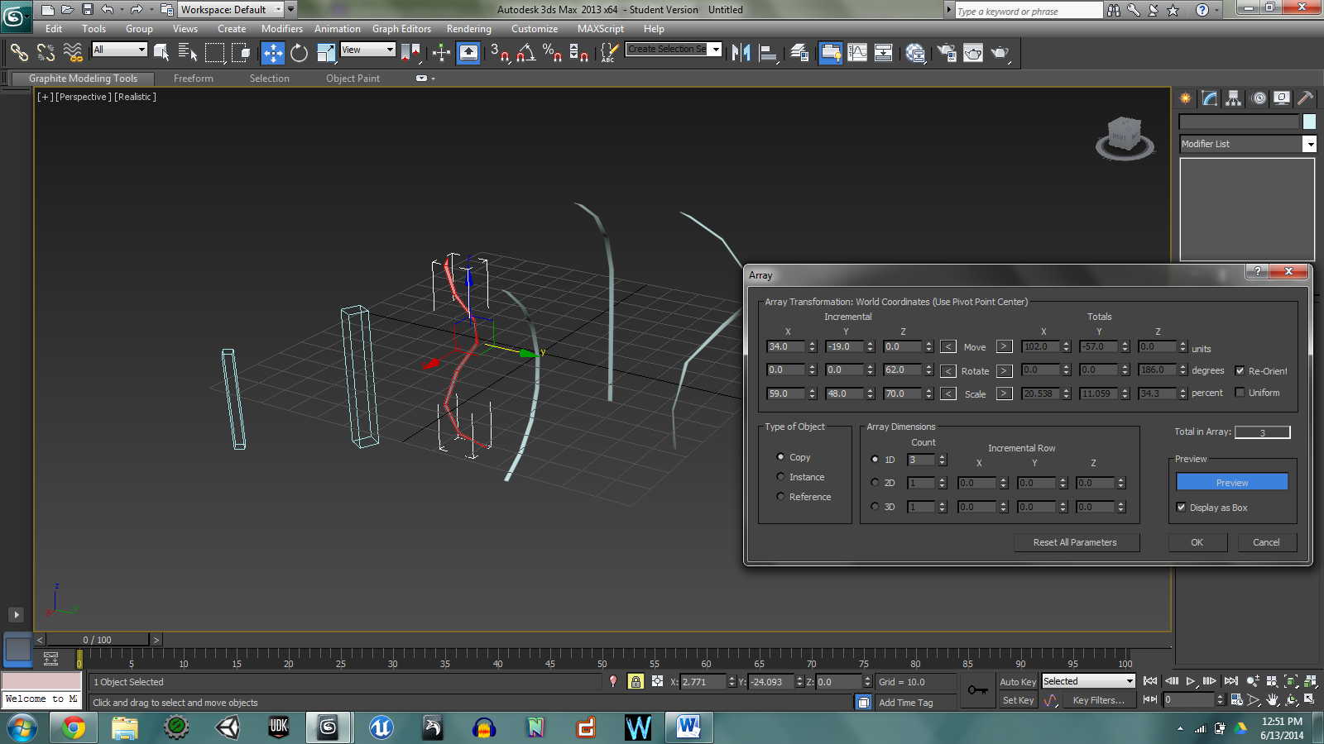Viewport: 1324px width, 744px height.
Task: Choose the Select Object tool
Action: point(161,53)
